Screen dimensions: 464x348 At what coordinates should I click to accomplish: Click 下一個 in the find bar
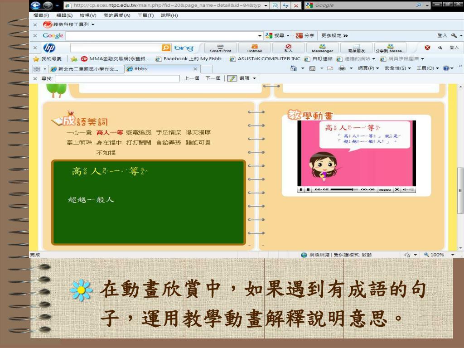click(213, 78)
